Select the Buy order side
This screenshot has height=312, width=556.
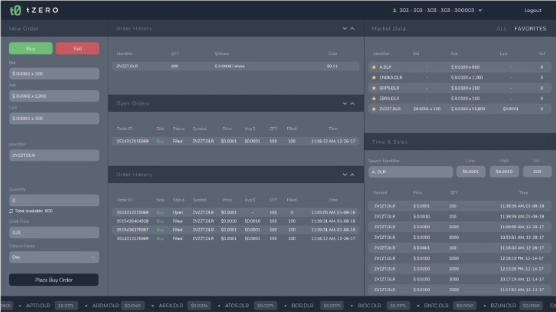tap(31, 48)
